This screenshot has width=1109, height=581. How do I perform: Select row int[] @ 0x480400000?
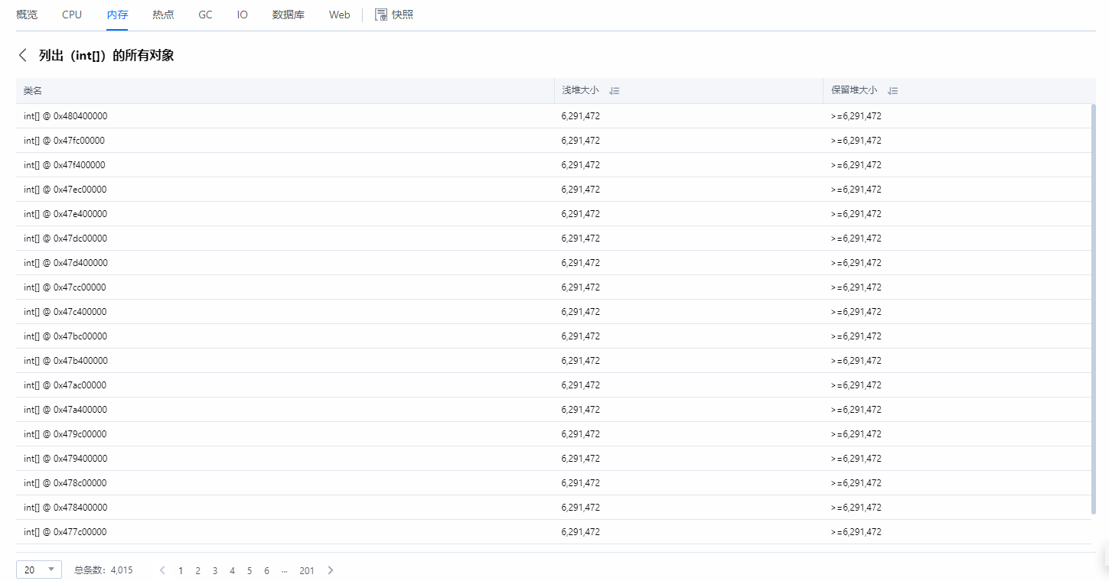tap(553, 116)
